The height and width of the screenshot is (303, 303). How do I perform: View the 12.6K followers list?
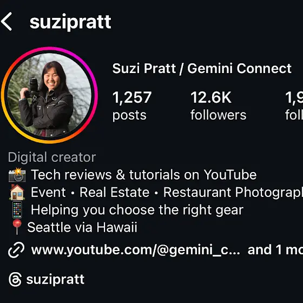pyautogui.click(x=219, y=106)
